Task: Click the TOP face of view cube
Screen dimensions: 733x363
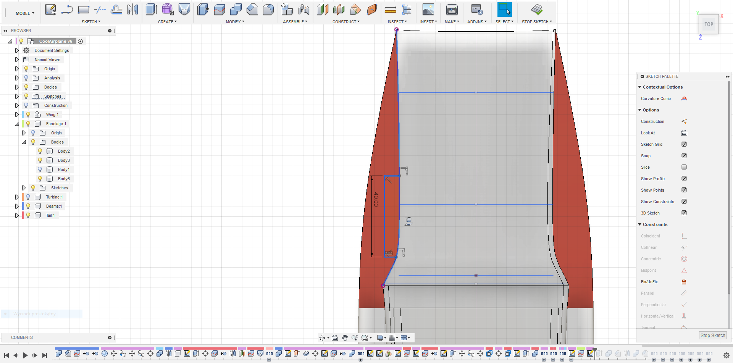Action: coord(709,24)
